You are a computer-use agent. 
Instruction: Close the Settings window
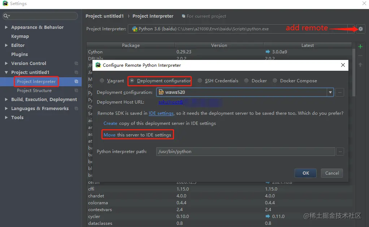[x=364, y=3]
